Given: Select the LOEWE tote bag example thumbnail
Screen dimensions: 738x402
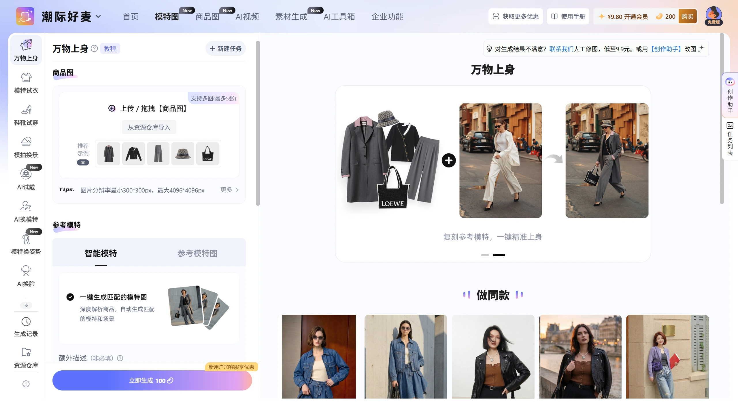Looking at the screenshot, I should [x=207, y=154].
